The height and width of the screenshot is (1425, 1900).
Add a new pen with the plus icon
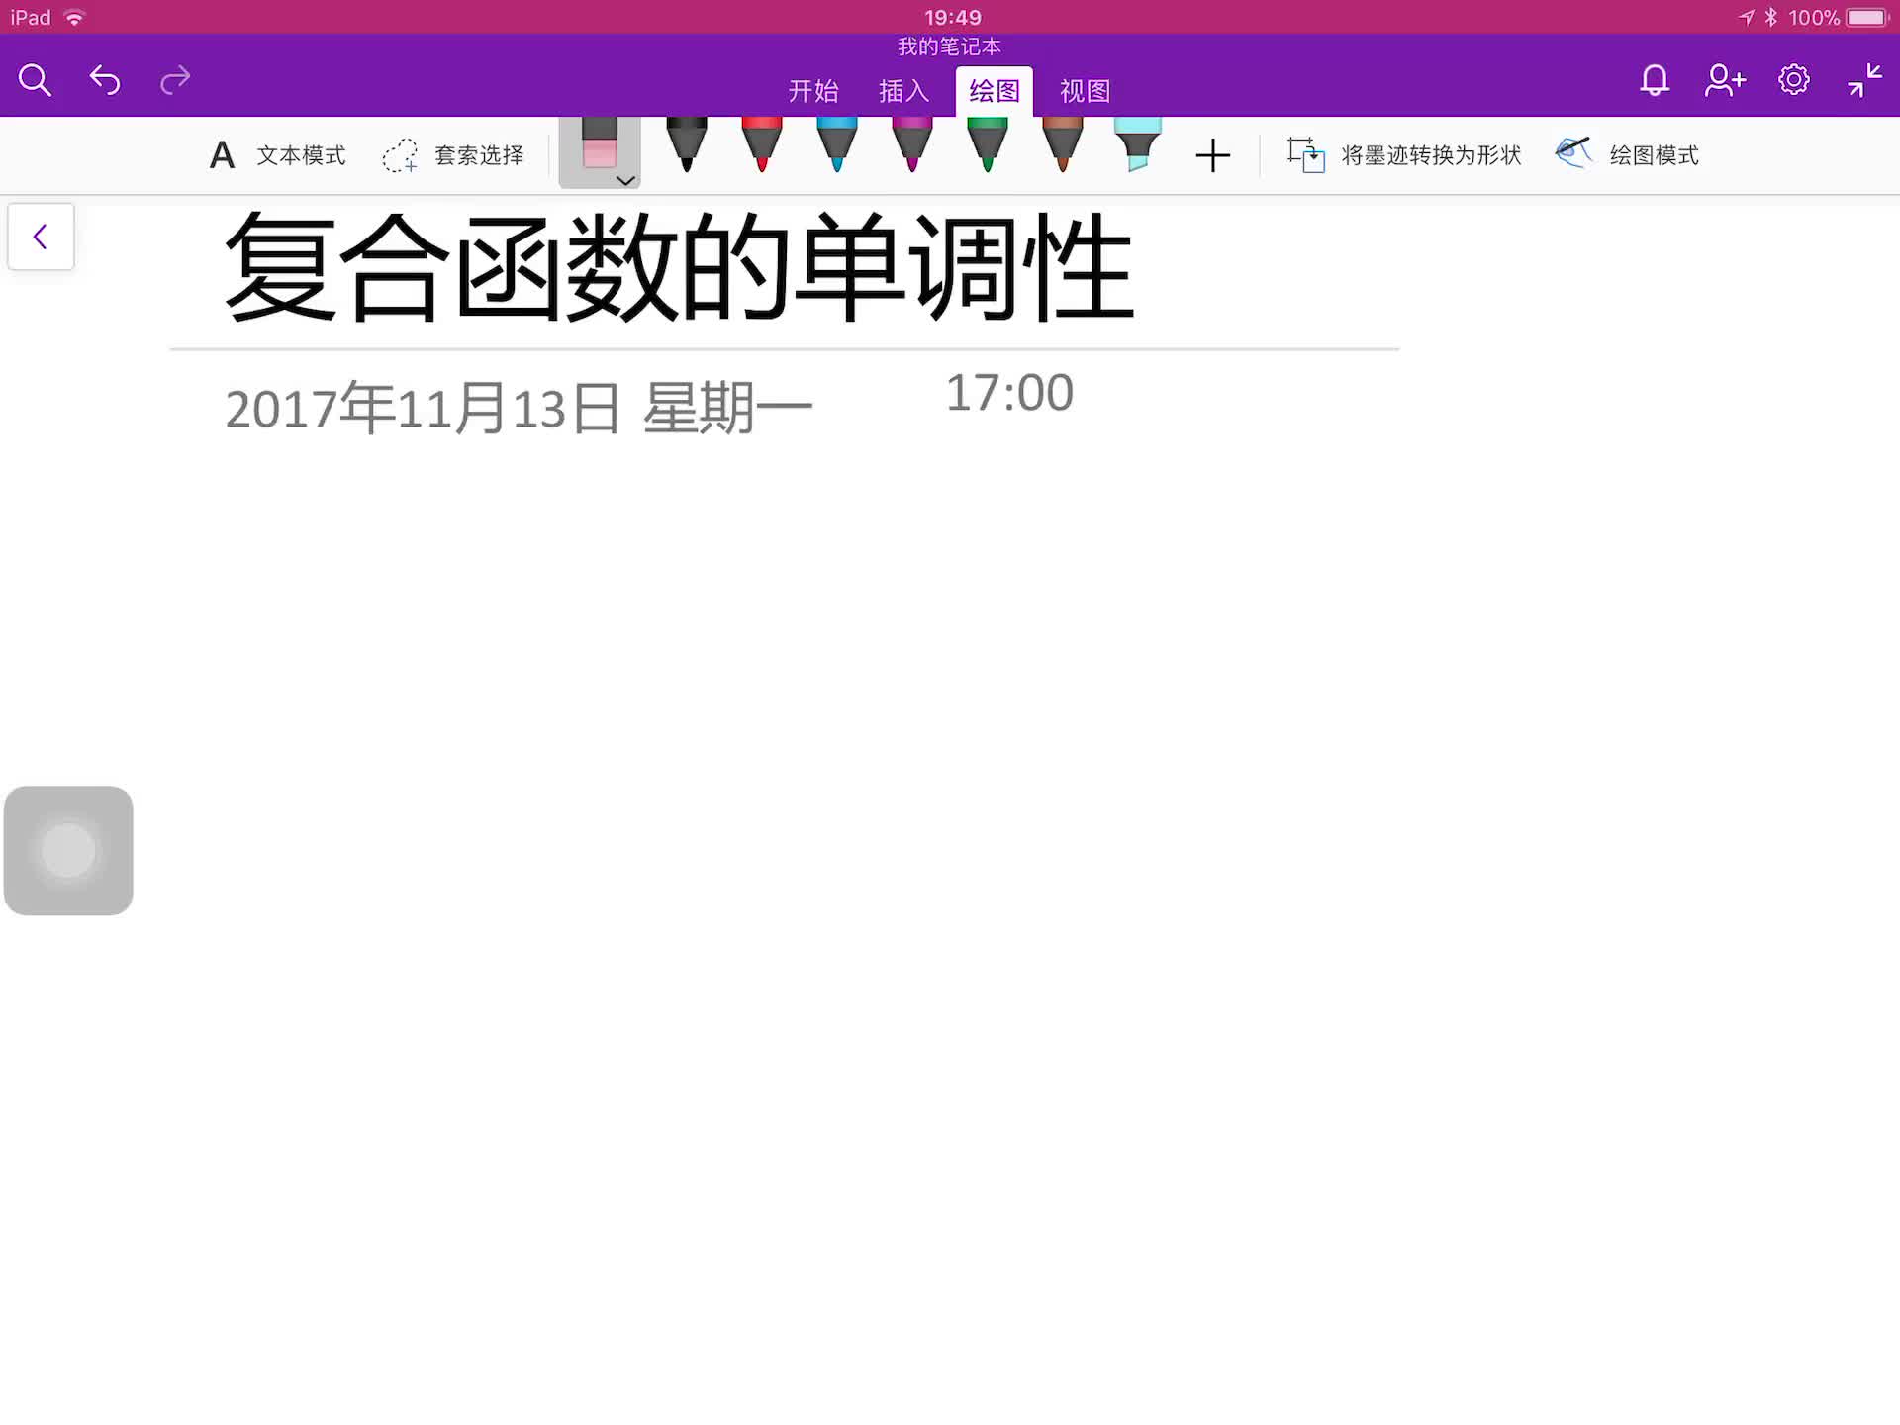pos(1213,155)
